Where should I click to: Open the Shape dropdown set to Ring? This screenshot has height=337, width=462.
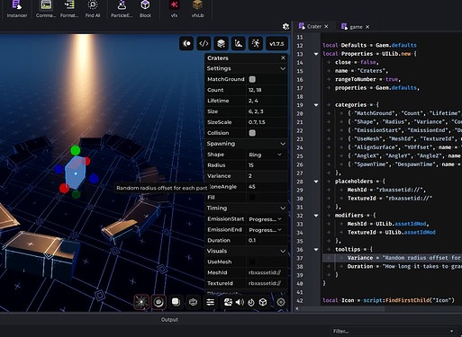(266, 155)
